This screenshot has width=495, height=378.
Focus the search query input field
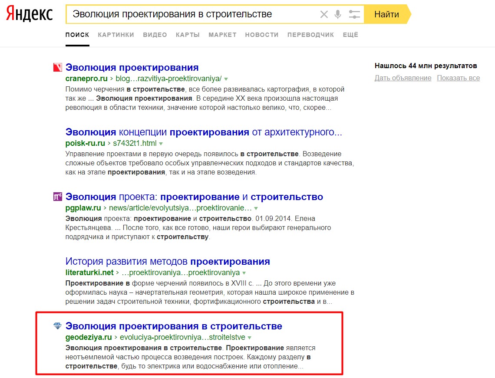point(192,14)
